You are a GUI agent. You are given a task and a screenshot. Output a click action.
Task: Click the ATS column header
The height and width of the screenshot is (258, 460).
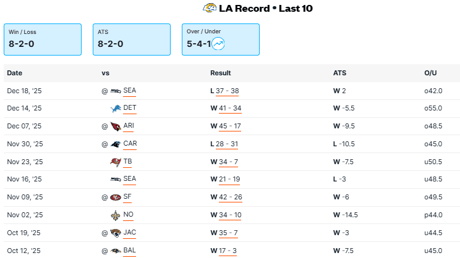coord(339,73)
